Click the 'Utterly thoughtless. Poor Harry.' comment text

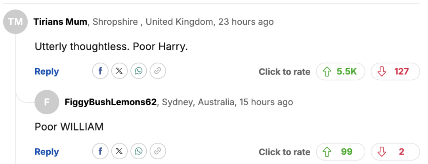[x=111, y=47]
